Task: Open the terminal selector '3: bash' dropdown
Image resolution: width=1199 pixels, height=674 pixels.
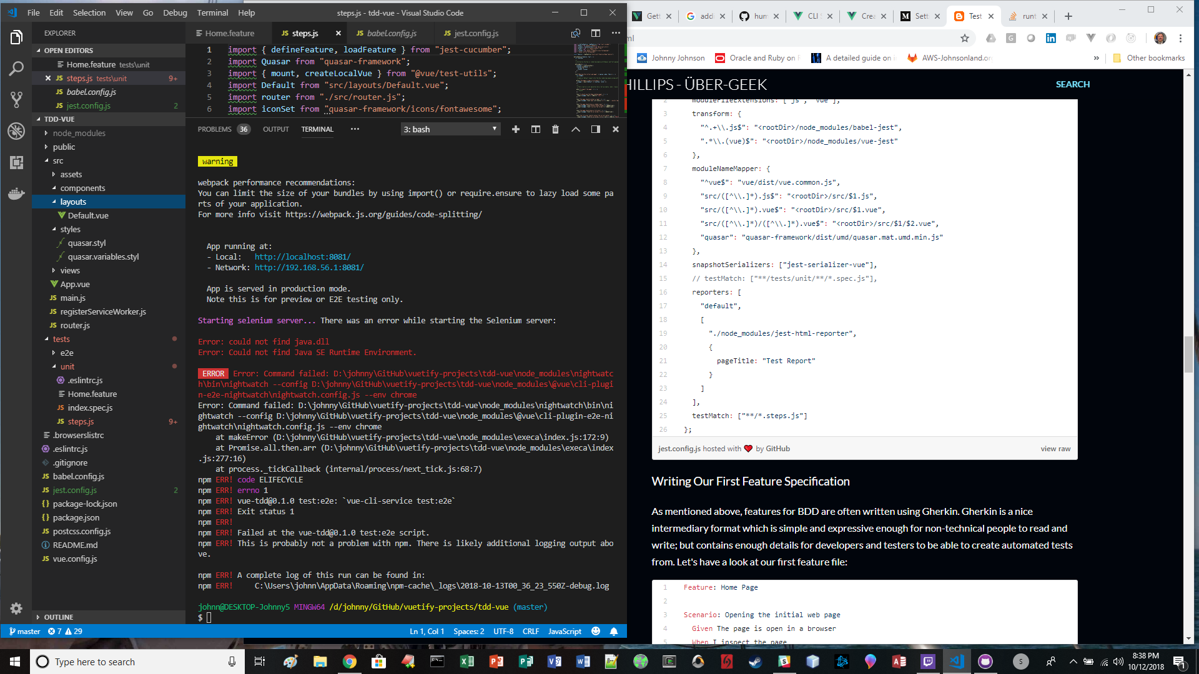Action: tap(450, 129)
